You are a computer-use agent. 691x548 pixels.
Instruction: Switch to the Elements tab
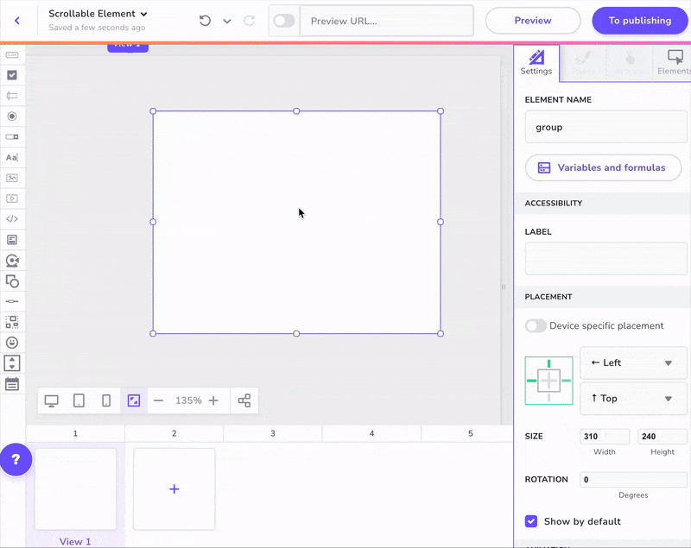[673, 63]
